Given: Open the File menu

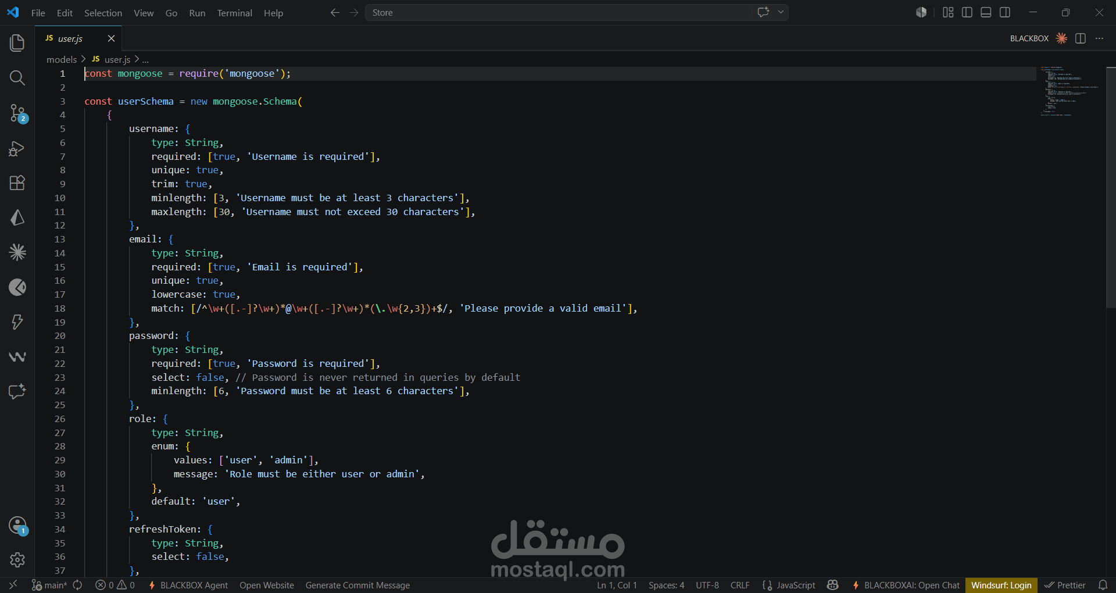Looking at the screenshot, I should 38,13.
